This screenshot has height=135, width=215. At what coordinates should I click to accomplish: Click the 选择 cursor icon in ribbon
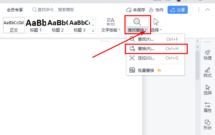(156, 22)
